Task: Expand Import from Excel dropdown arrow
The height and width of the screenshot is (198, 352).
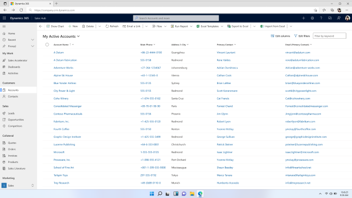Action: point(291,26)
